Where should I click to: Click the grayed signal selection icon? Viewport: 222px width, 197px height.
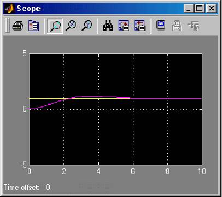click(x=194, y=26)
